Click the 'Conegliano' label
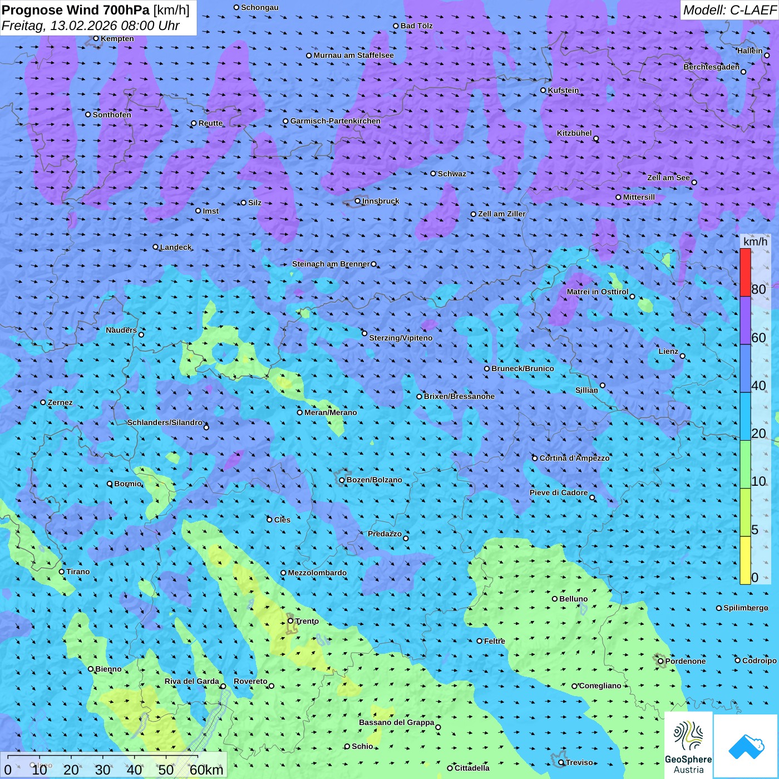Viewport: 779px width, 779px height. pyautogui.click(x=600, y=686)
